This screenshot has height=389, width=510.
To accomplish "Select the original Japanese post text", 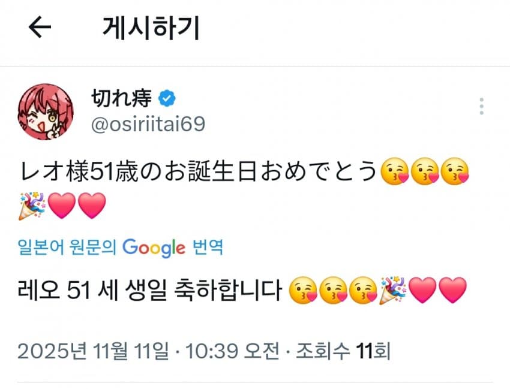I will (x=198, y=174).
